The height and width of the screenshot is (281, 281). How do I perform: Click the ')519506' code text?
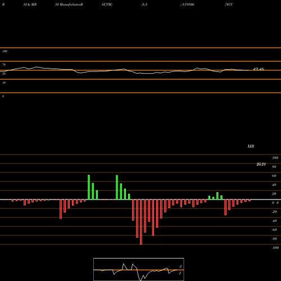point(187,4)
